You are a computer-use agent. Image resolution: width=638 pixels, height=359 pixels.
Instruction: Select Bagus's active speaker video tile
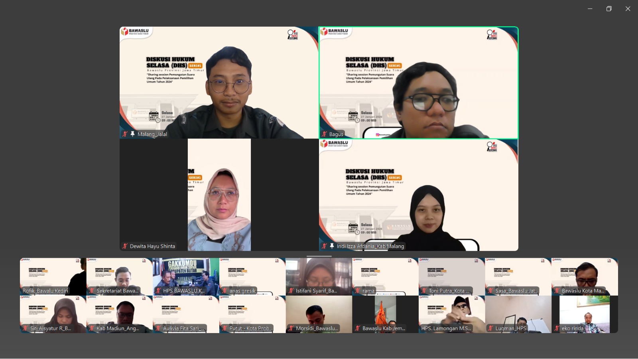point(419,83)
